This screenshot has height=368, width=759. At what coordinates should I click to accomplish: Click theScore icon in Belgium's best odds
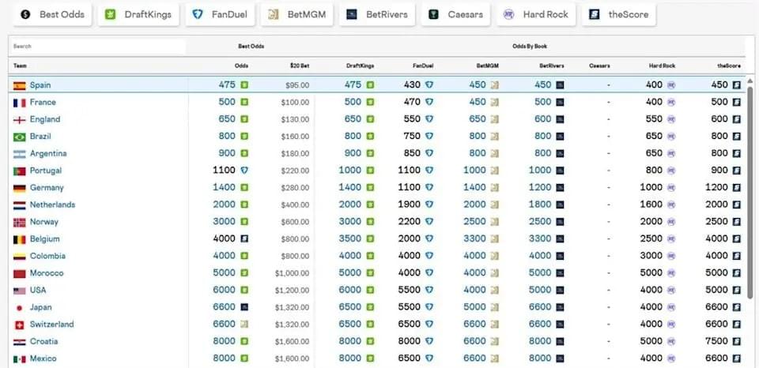coord(244,239)
